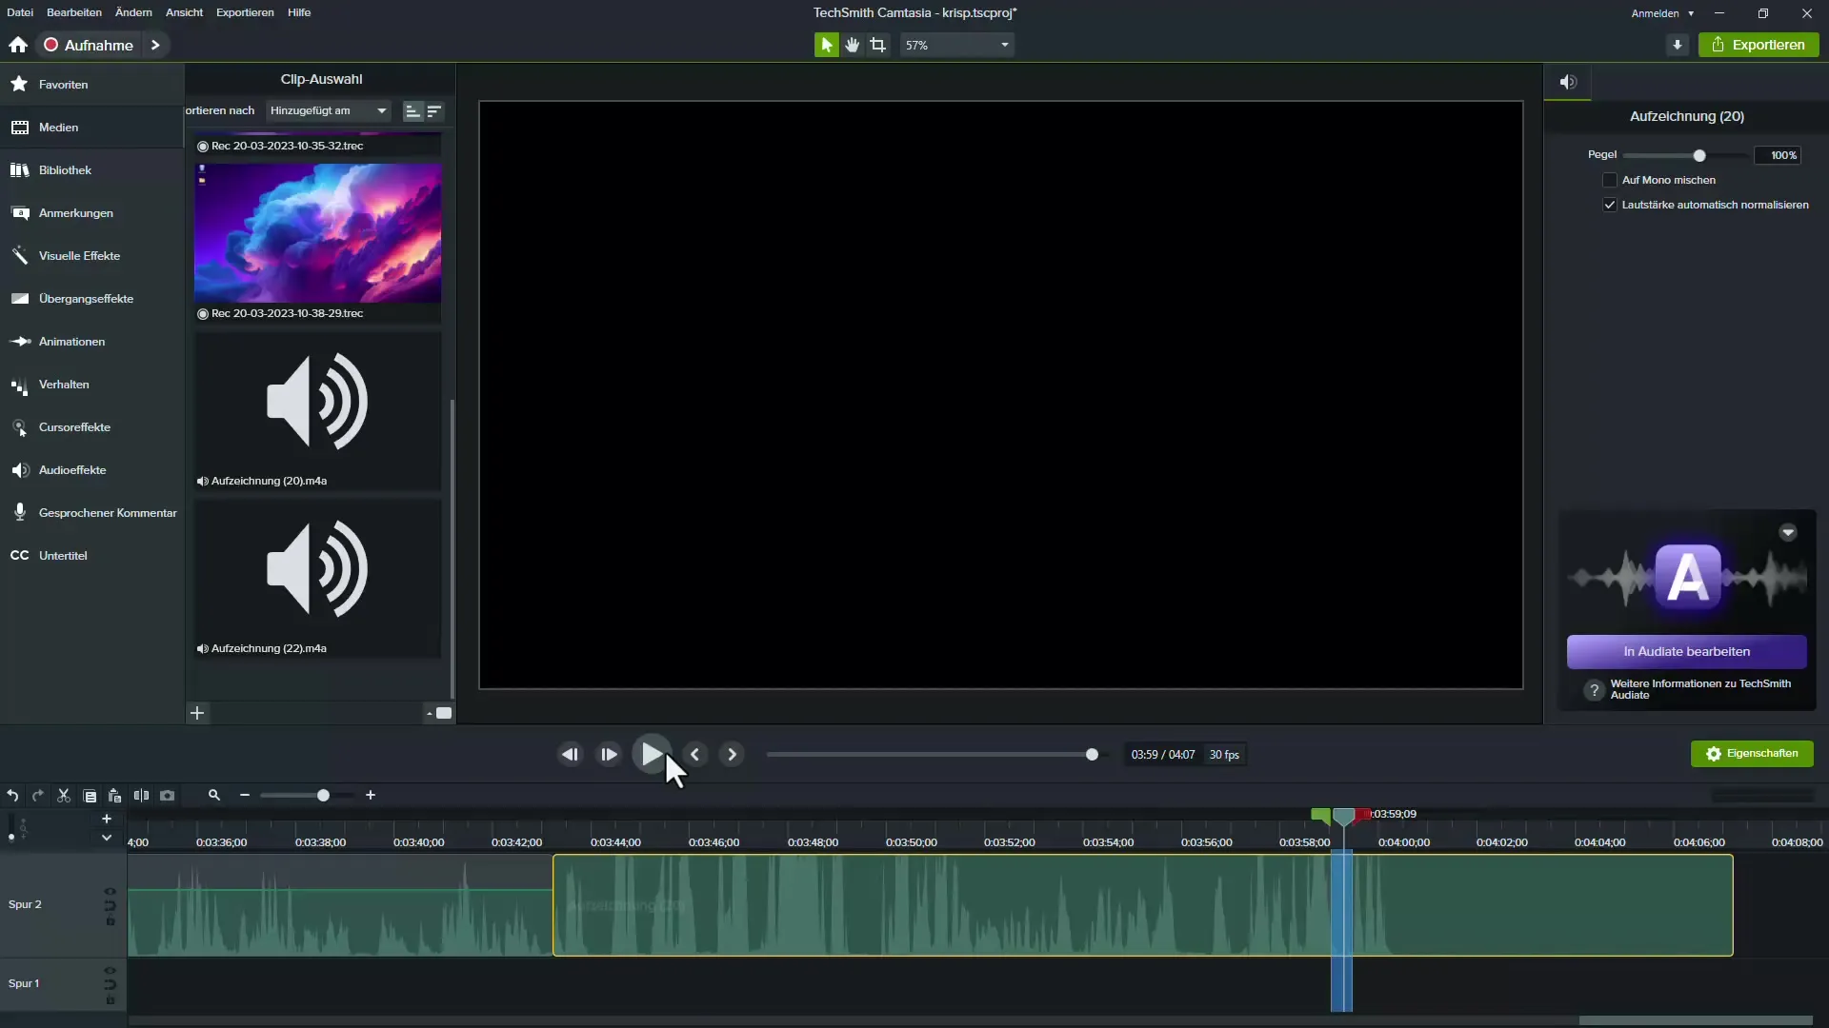Activate the crop tool

point(877,45)
